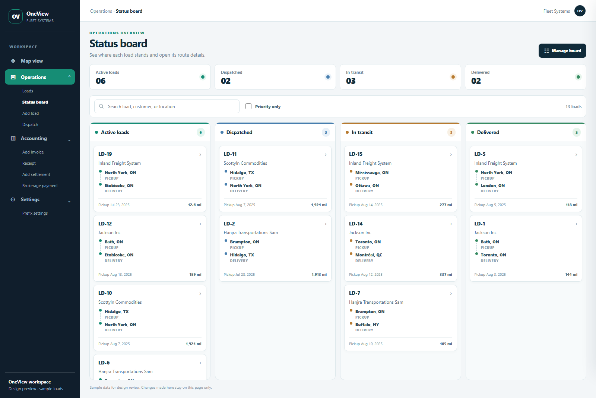The height and width of the screenshot is (398, 596).
Task: Open the LD-5 delivered load card
Action: click(x=526, y=179)
